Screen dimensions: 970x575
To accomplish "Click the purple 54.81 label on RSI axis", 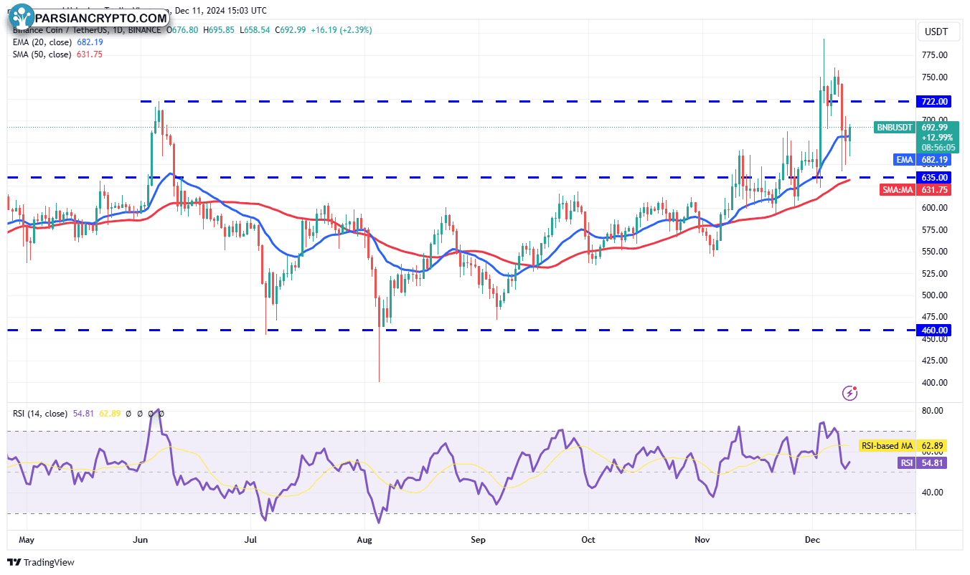I will pos(932,463).
